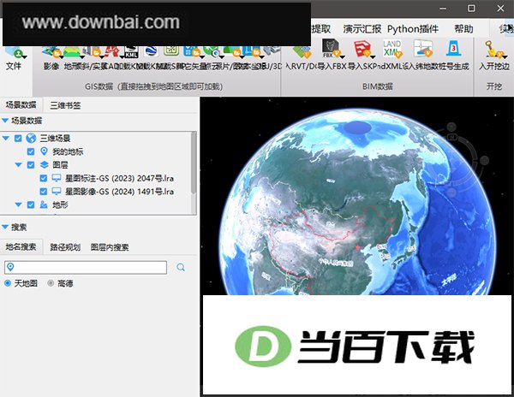Screen dimensions: 514x397
Task: Collapse the 图层 tree node
Action: tap(18, 164)
